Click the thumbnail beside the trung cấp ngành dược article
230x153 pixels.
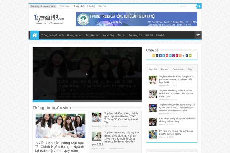coord(97,136)
